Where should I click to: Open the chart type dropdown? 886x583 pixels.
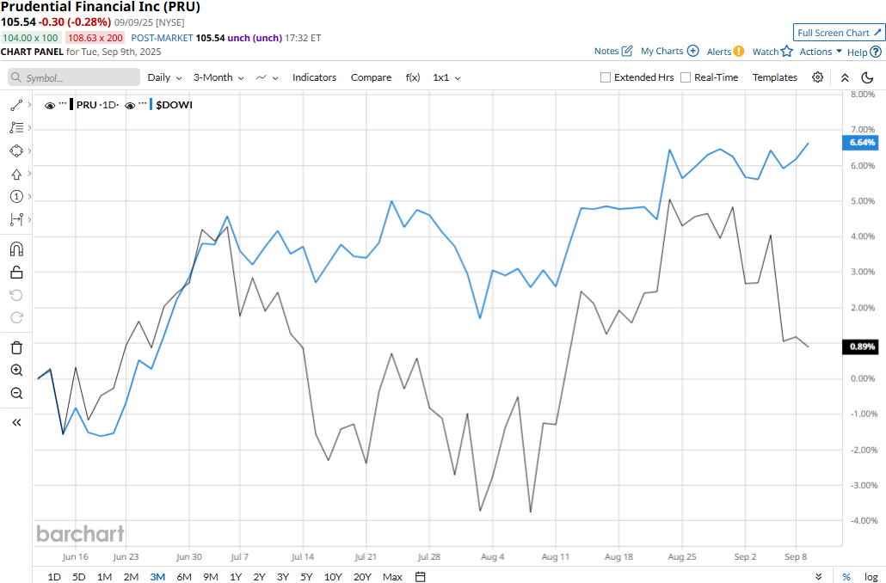click(x=268, y=77)
